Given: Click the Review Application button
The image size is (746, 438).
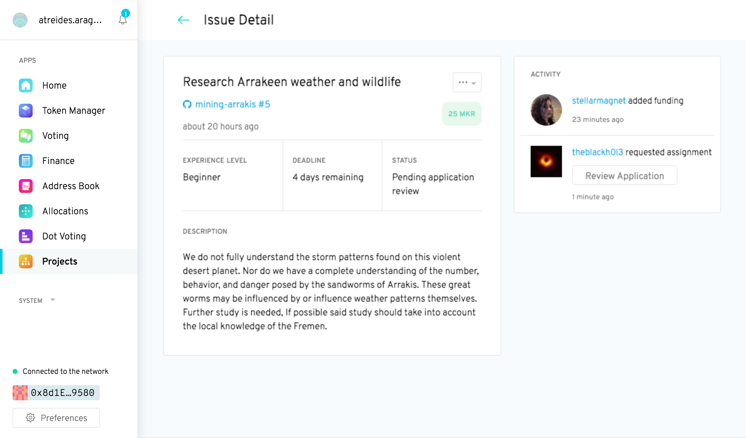Looking at the screenshot, I should 624,175.
